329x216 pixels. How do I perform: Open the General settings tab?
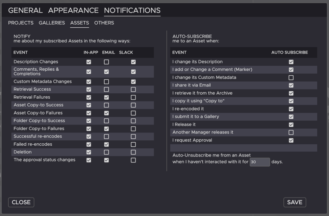coord(25,11)
